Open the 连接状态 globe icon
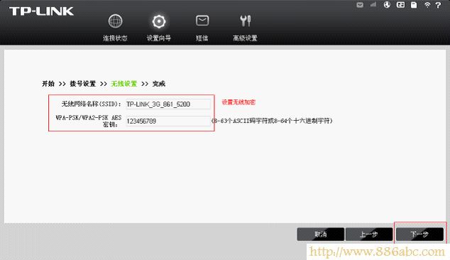The image size is (450, 260). 116,21
